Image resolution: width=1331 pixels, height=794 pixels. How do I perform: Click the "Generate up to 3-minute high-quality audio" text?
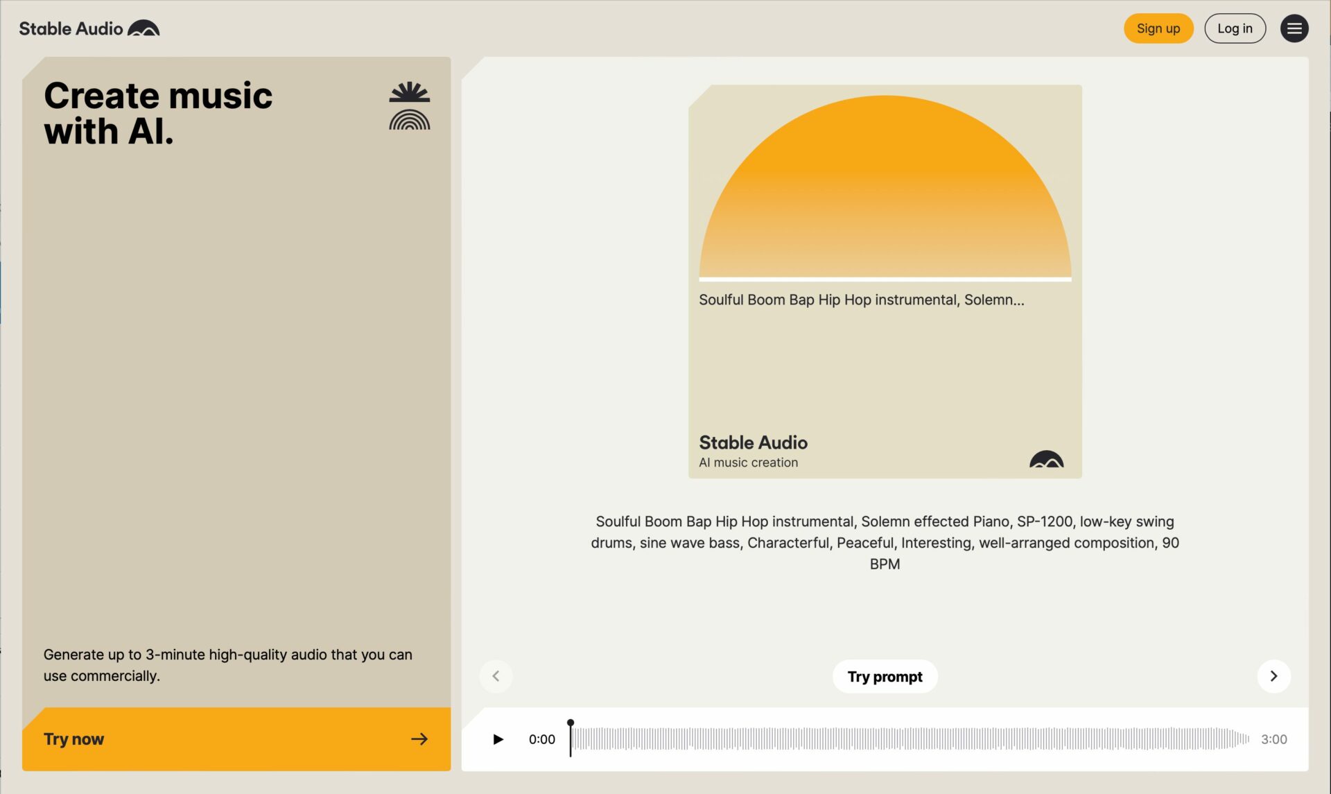(x=228, y=665)
